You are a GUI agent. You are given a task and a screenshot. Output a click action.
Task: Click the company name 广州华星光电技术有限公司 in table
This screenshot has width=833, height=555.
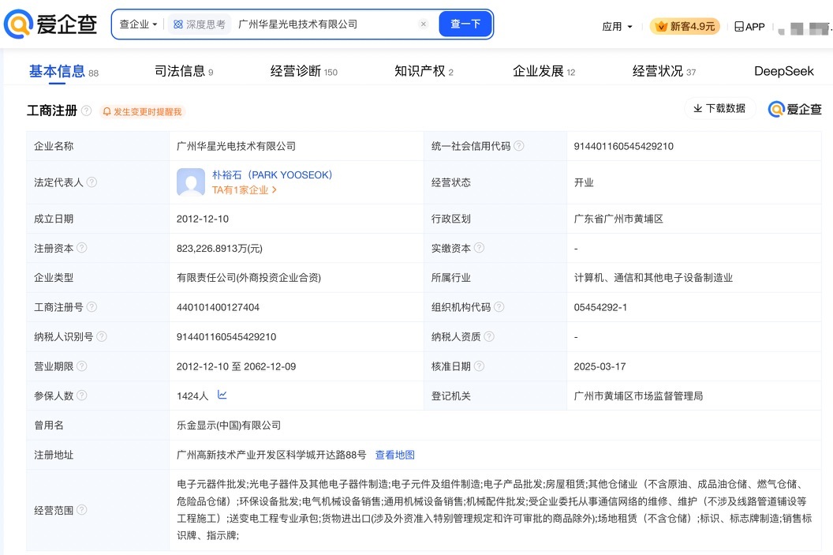click(x=236, y=146)
